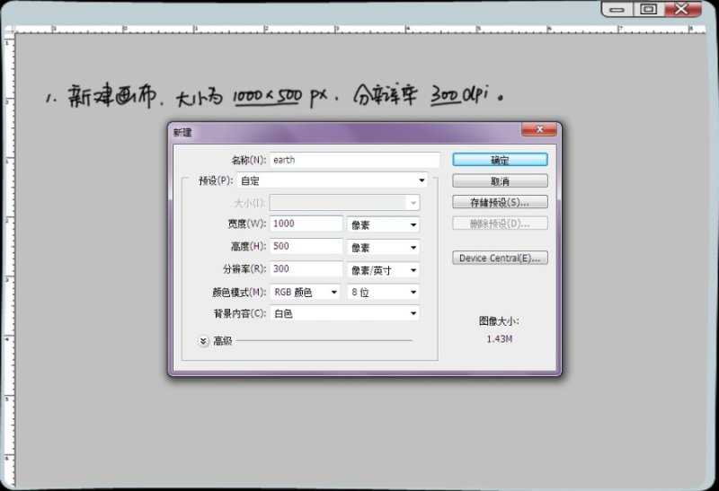Expand the 高级 advanced options chevron
This screenshot has height=491, width=719.
(203, 341)
